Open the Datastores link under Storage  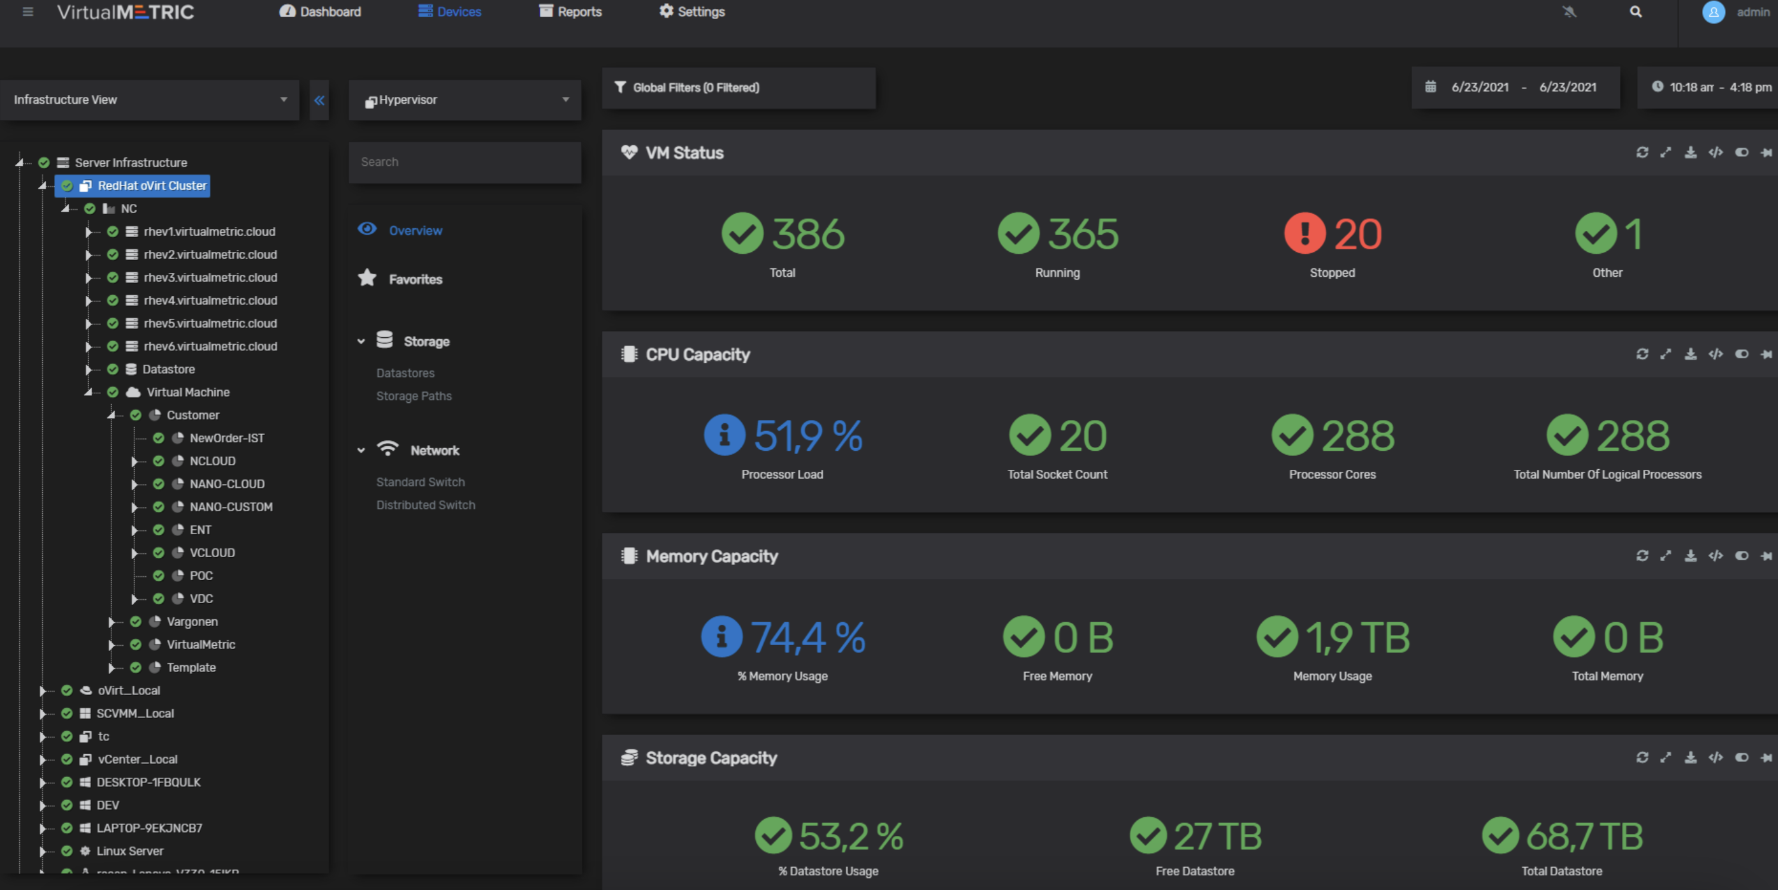point(405,373)
